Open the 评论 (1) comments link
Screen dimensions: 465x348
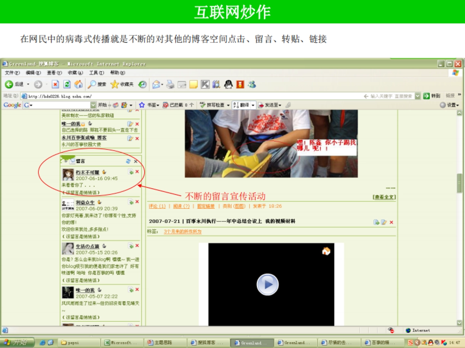[157, 206]
